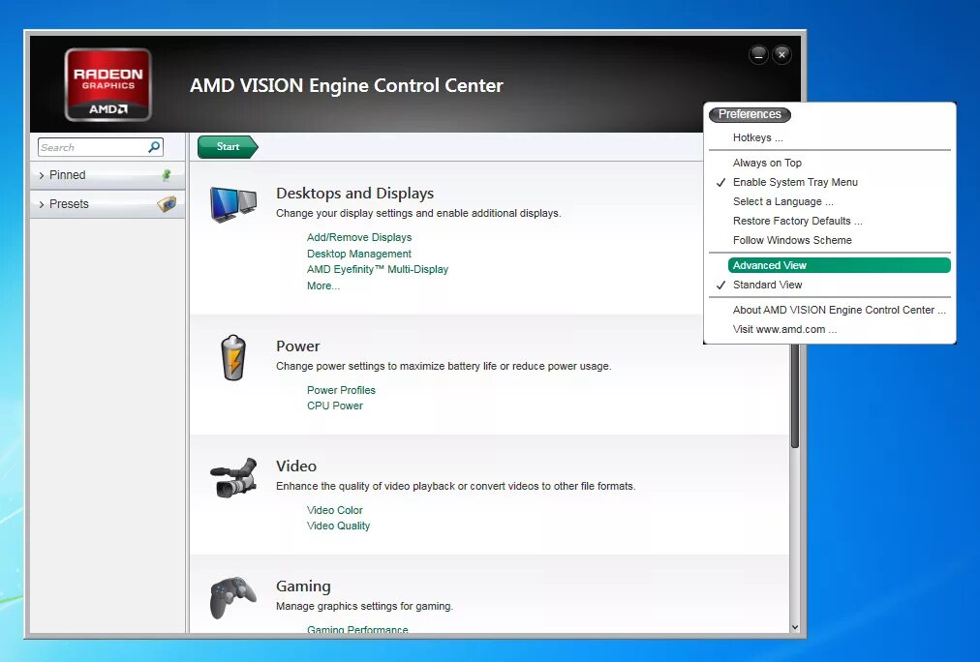Open CPU Power link

pos(334,406)
